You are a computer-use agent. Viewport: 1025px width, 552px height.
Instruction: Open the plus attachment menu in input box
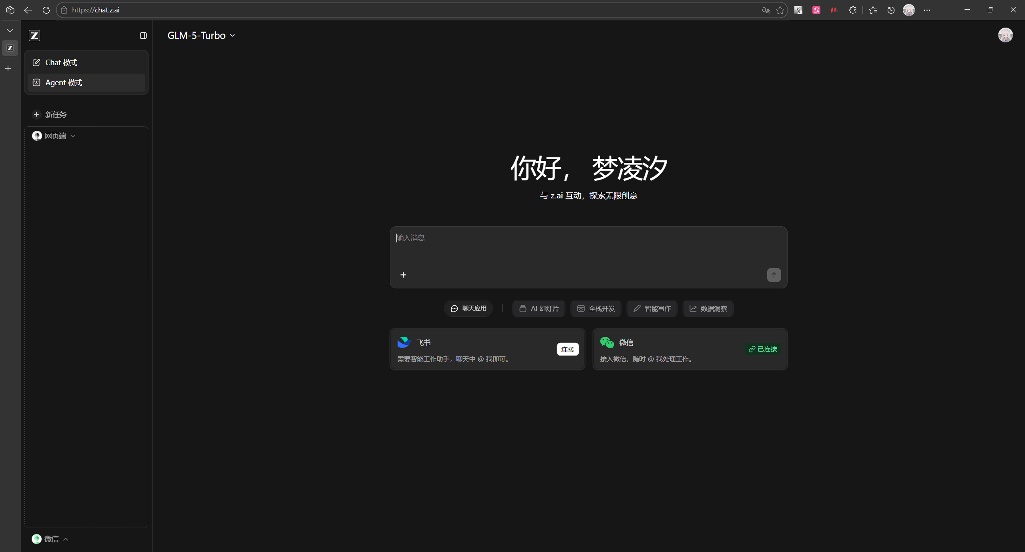click(x=403, y=275)
